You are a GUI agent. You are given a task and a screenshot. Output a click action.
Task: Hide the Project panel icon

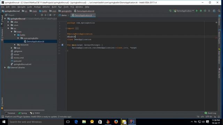[55, 15]
